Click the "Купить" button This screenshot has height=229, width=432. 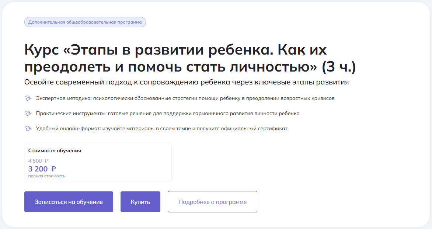(140, 202)
